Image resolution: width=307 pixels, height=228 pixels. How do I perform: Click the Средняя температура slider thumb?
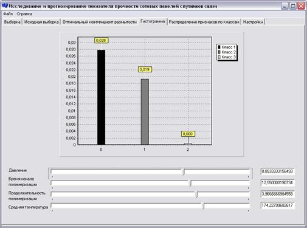click(203, 206)
